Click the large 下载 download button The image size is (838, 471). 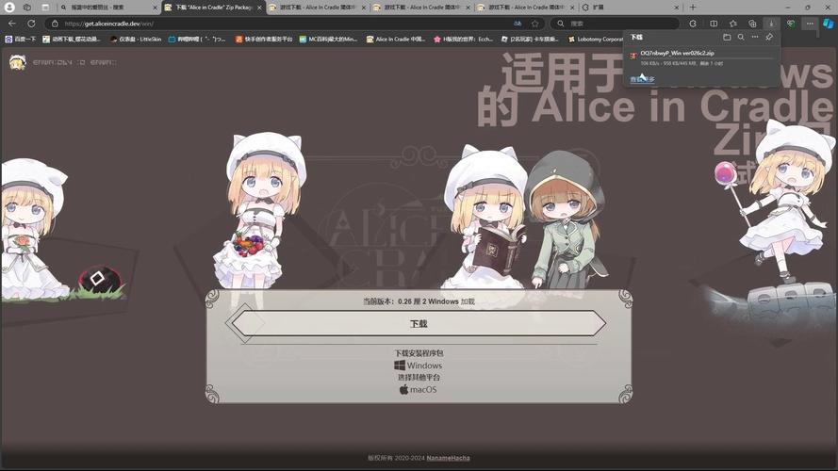[x=418, y=323]
